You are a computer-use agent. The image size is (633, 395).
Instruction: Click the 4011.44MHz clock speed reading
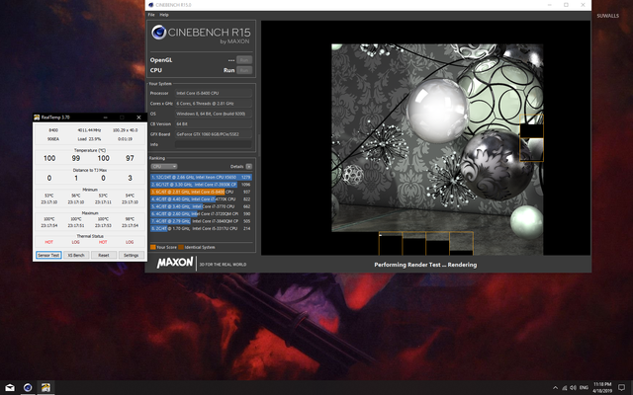click(89, 130)
